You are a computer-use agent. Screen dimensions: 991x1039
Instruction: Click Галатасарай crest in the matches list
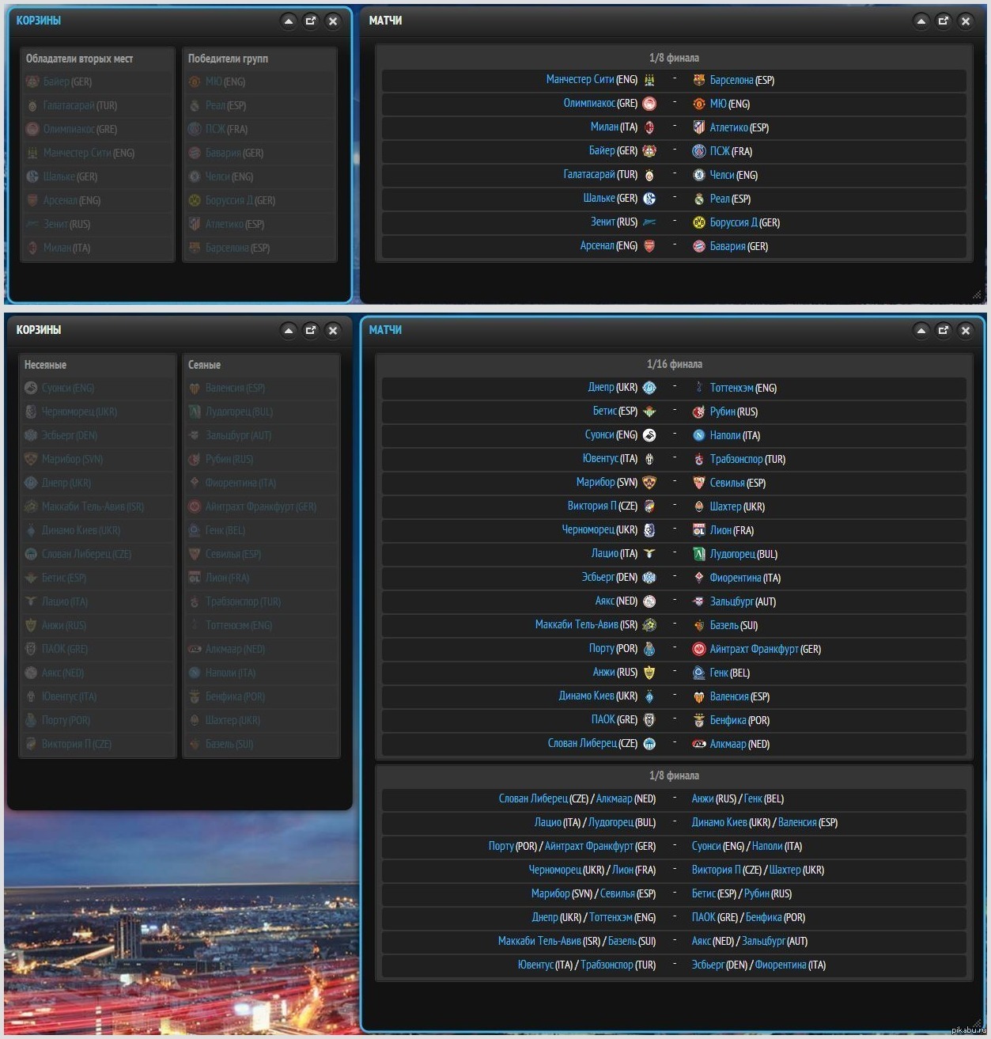(x=649, y=175)
